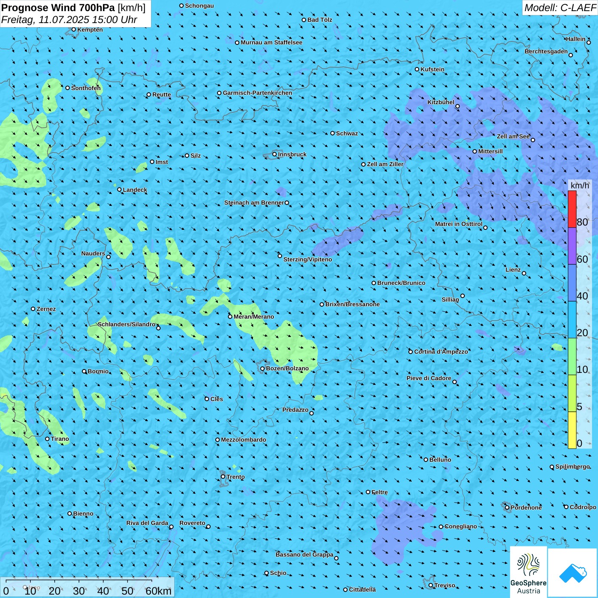Click the Cles label
Image resolution: width=598 pixels, height=598 pixels.
point(217,399)
